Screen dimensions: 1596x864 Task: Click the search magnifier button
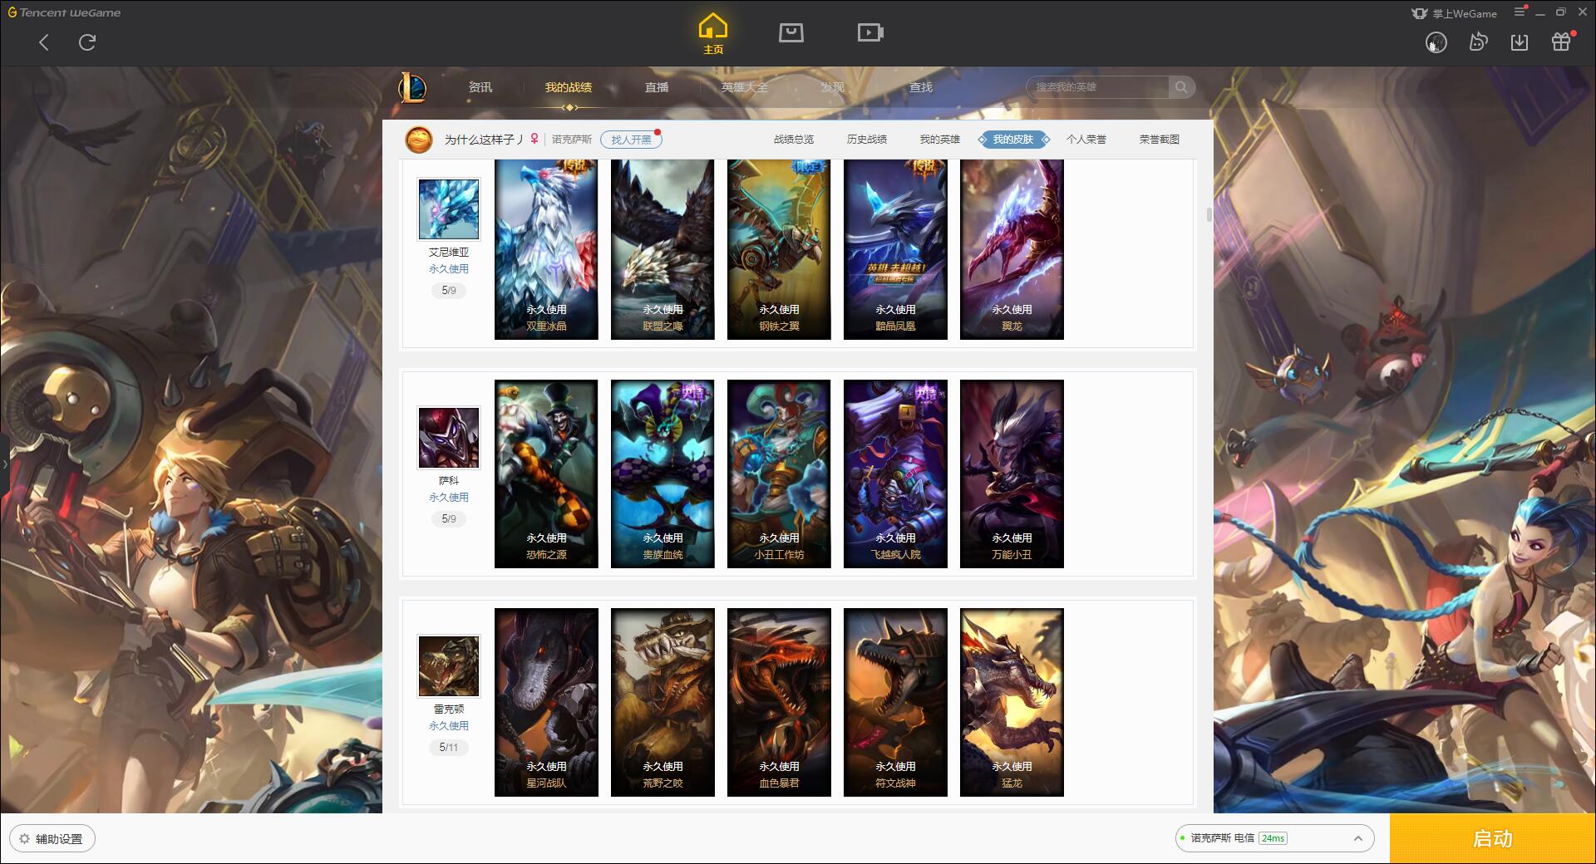click(1181, 87)
